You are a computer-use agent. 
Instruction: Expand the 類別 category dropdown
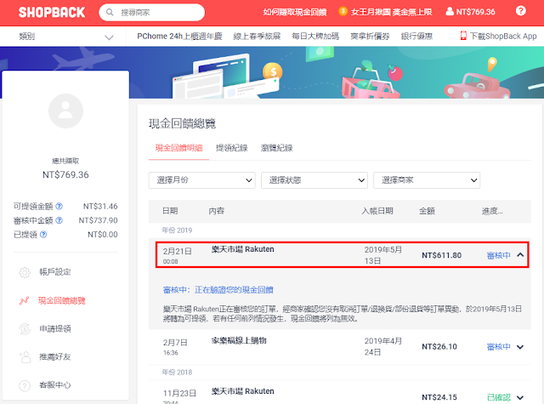66,37
